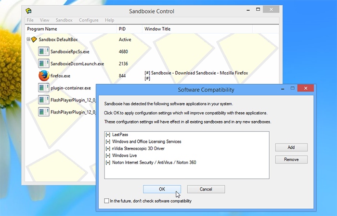Select the SandboxieDcomLaunch.exe process icon
Image resolution: width=337 pixels, height=216 pixels.
point(44,63)
